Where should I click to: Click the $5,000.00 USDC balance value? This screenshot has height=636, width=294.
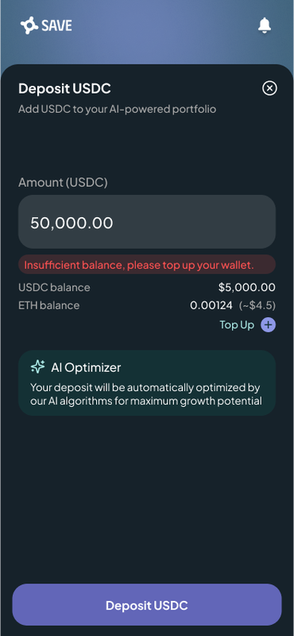(247, 288)
